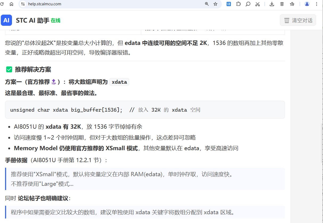Click the trash can toolbar icon
The width and height of the screenshot is (323, 223).
(x=282, y=4)
